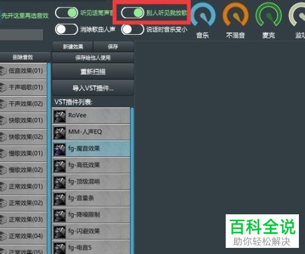Select fg-闪避效果 text in VST list

point(84,231)
